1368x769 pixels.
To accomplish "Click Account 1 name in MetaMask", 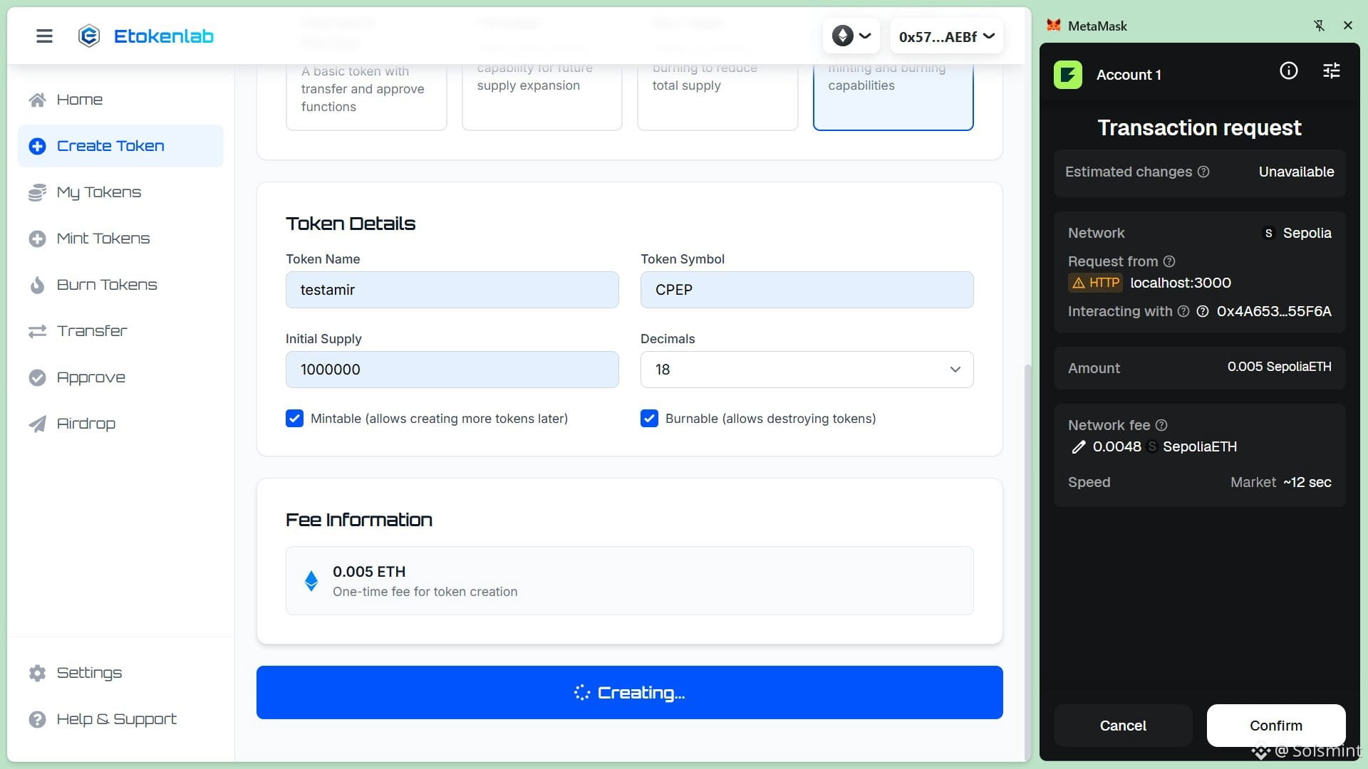I will point(1129,75).
